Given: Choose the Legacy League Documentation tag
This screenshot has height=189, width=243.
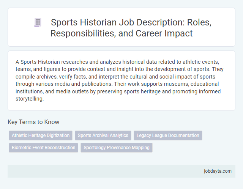Looking at the screenshot, I should tap(168, 135).
